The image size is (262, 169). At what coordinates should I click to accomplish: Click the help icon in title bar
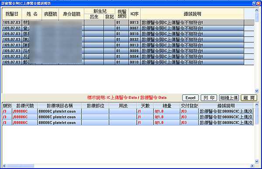(x=254, y=3)
